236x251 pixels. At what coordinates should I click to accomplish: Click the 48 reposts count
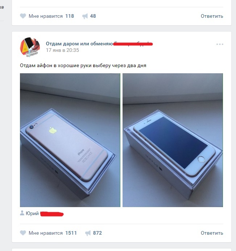93,16
